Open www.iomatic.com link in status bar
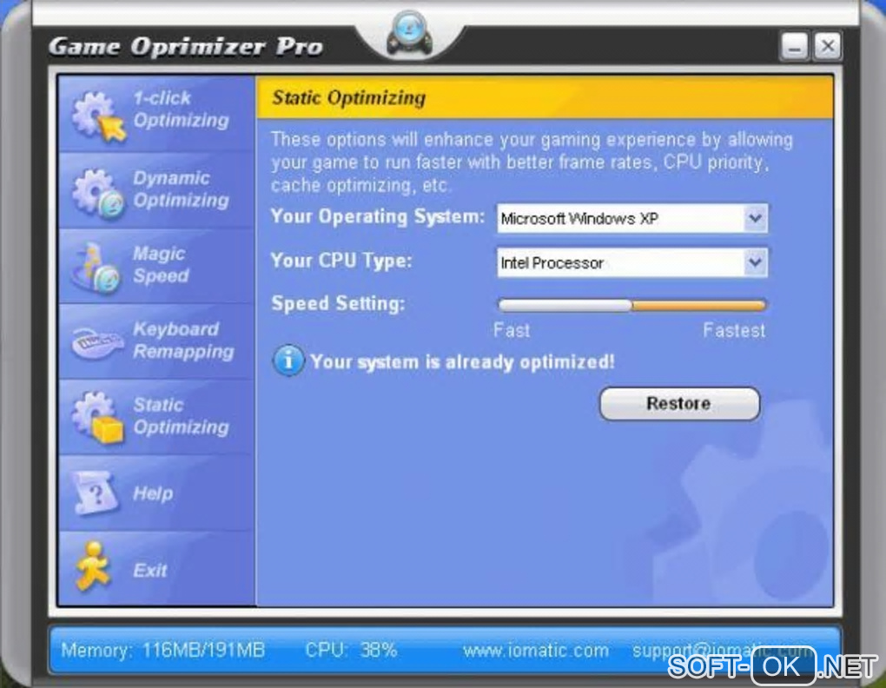The width and height of the screenshot is (886, 688). [x=536, y=651]
